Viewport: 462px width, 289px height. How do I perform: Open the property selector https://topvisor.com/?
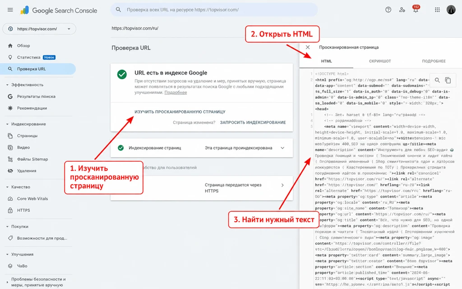click(39, 29)
